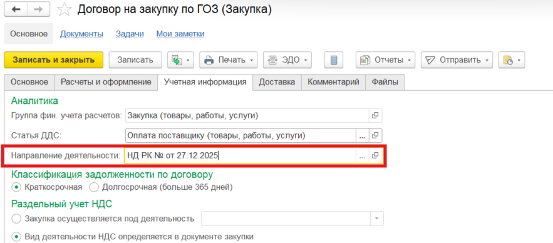Click into Группа фин. учета расчетов field
The image size is (553, 243).
[247, 115]
